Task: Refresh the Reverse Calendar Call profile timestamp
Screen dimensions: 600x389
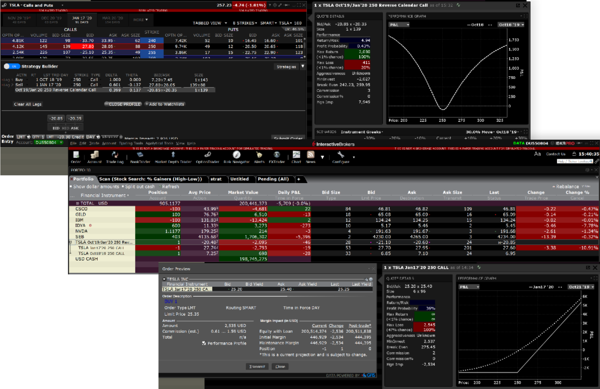Action: (458, 5)
